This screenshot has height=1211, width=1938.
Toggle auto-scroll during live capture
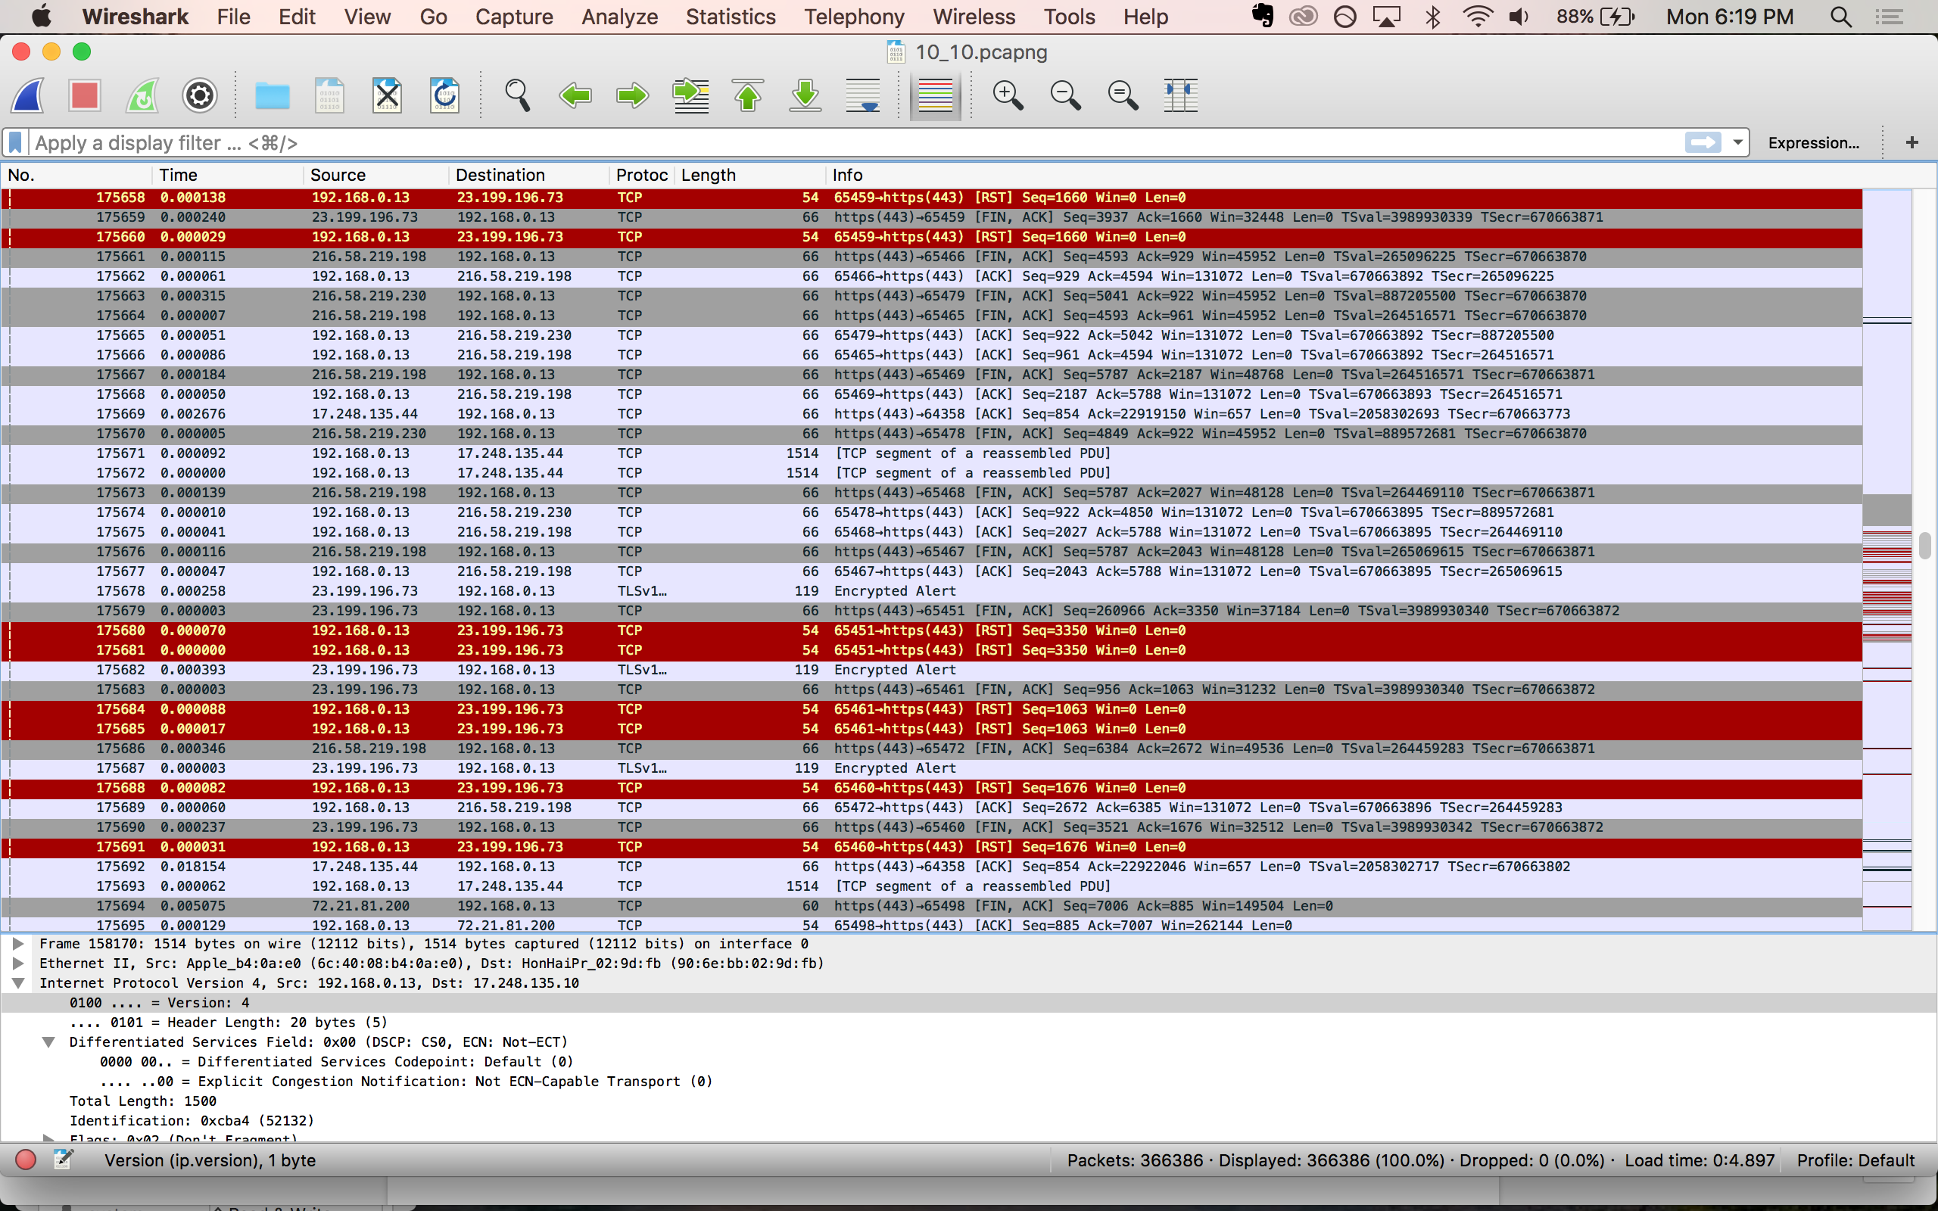[863, 95]
